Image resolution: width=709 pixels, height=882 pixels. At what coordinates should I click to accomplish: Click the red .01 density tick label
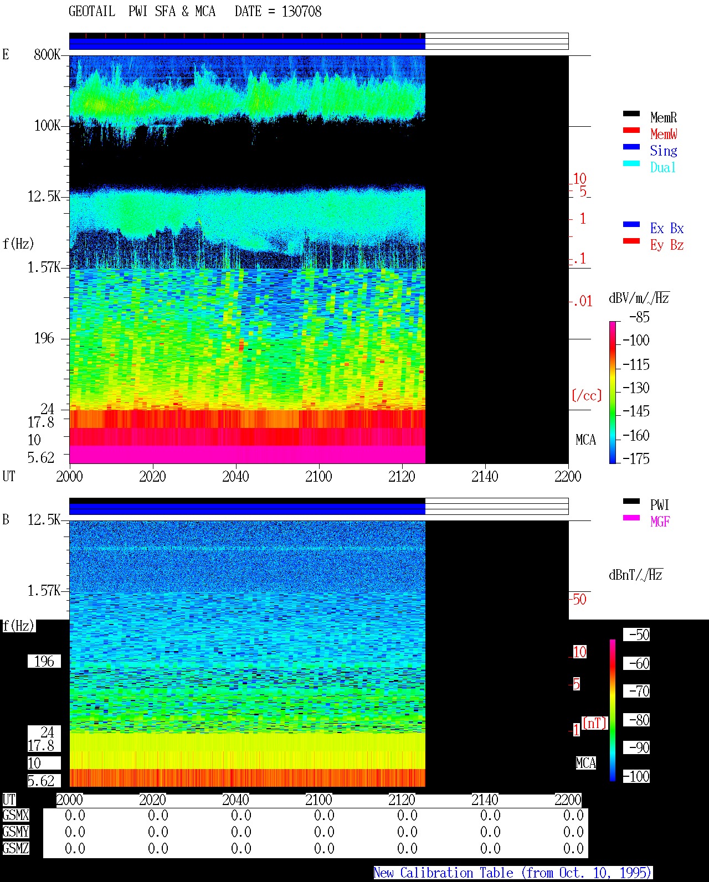pos(583,301)
